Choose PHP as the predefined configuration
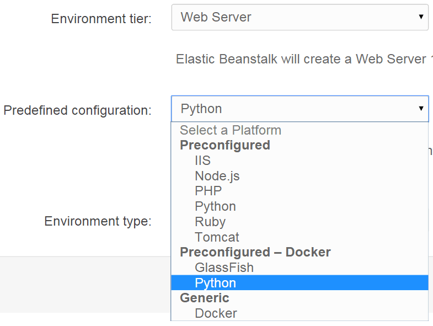433x326 pixels. pyautogui.click(x=208, y=191)
